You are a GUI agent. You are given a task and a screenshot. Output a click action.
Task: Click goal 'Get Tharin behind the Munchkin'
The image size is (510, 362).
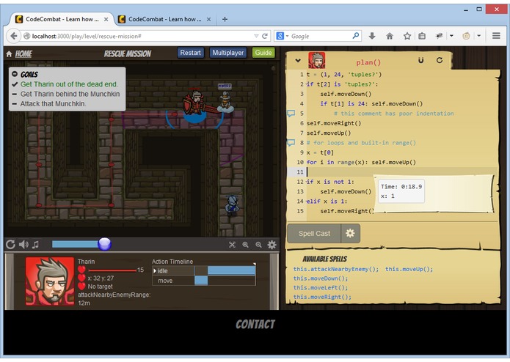click(70, 94)
